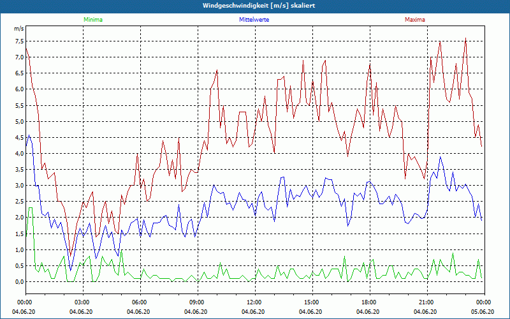Click the chart title Windgeschwindigkeit [m/s] skaliert
Screen dimensions: 510x319
click(x=259, y=6)
